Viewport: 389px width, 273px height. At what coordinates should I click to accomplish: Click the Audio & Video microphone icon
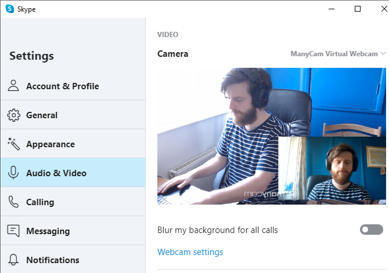pos(13,173)
